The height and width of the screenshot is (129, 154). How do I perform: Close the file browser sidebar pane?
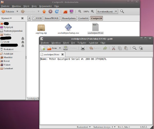click(x=22, y=18)
